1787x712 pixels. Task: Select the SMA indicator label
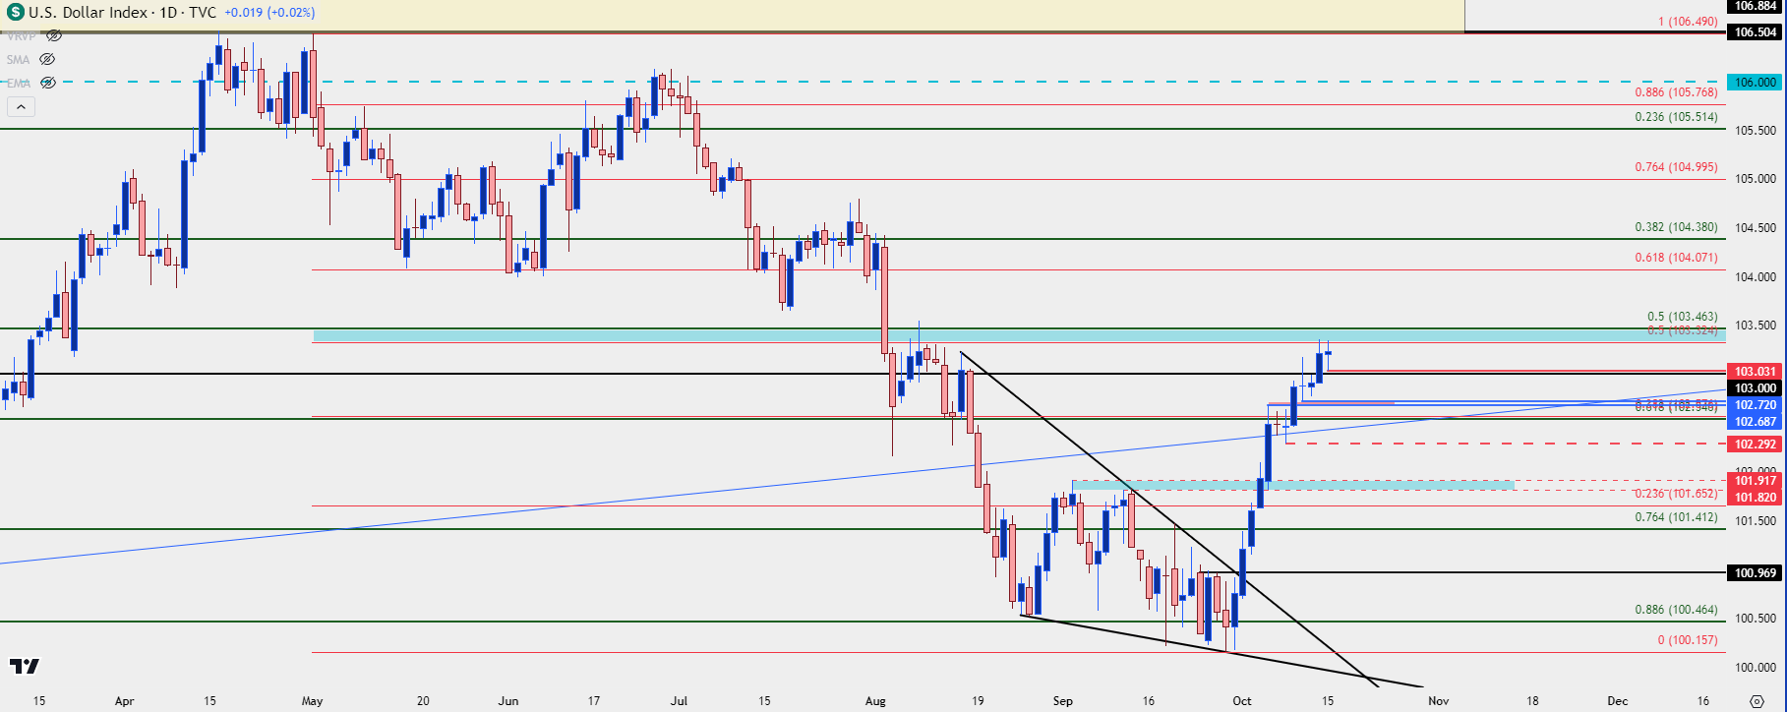tap(18, 59)
